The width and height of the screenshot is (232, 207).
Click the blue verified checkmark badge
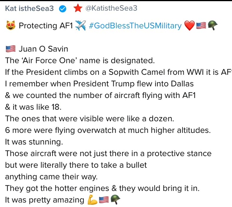click(x=64, y=8)
